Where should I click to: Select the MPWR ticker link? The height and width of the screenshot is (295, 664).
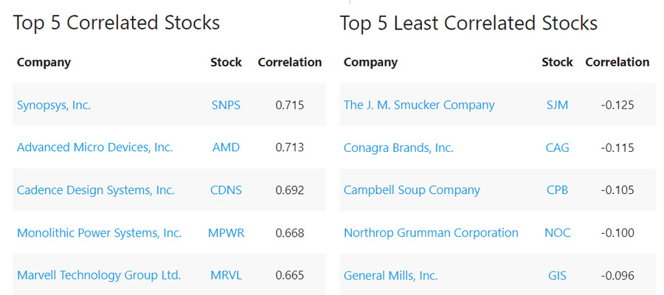tap(226, 233)
